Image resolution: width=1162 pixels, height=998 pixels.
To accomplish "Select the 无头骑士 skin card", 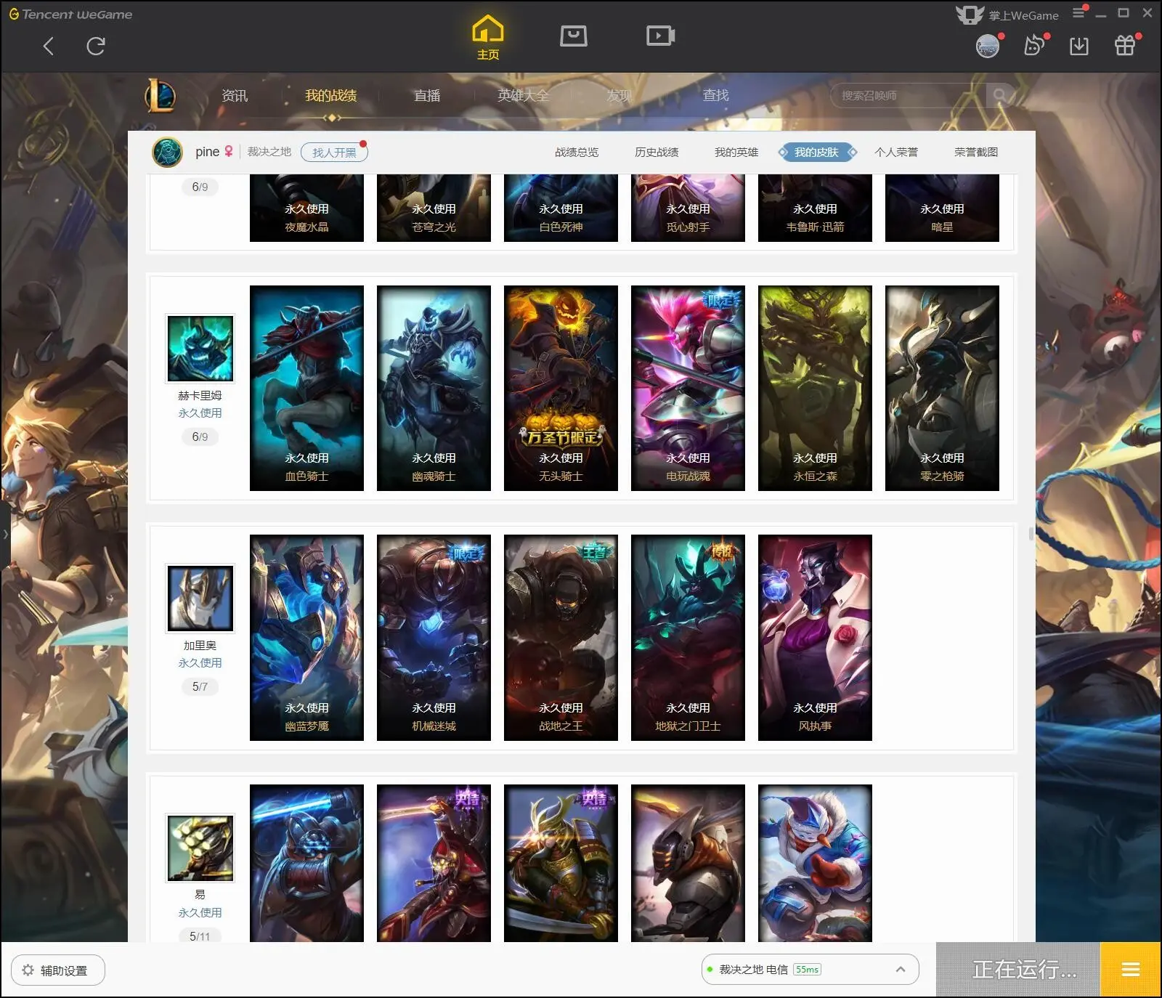I will click(561, 388).
